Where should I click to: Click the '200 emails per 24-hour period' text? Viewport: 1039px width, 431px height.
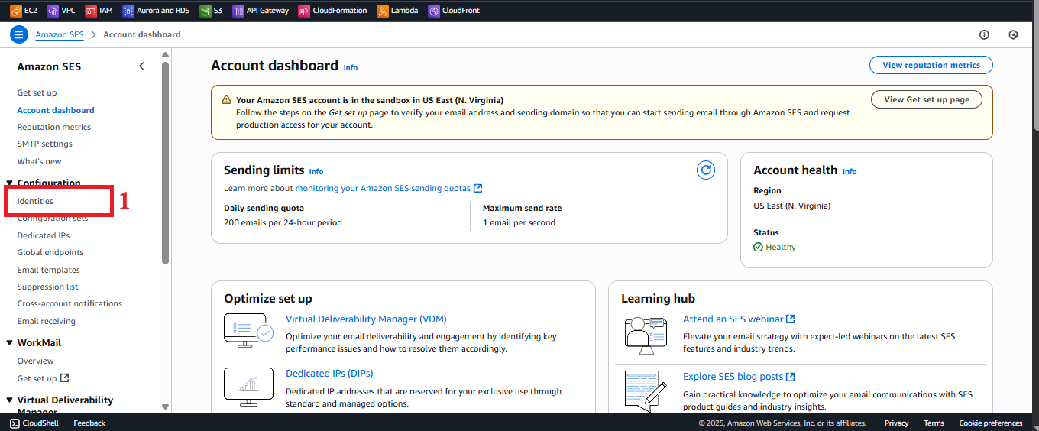pos(283,222)
